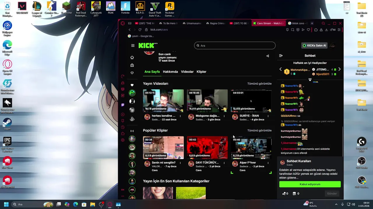The image size is (373, 209).
Task: Open Following heart icon in Kick sidebar
Action: tap(132, 73)
